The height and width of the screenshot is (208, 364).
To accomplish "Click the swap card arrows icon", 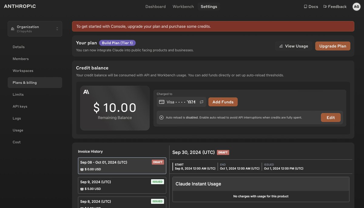I will tap(201, 102).
